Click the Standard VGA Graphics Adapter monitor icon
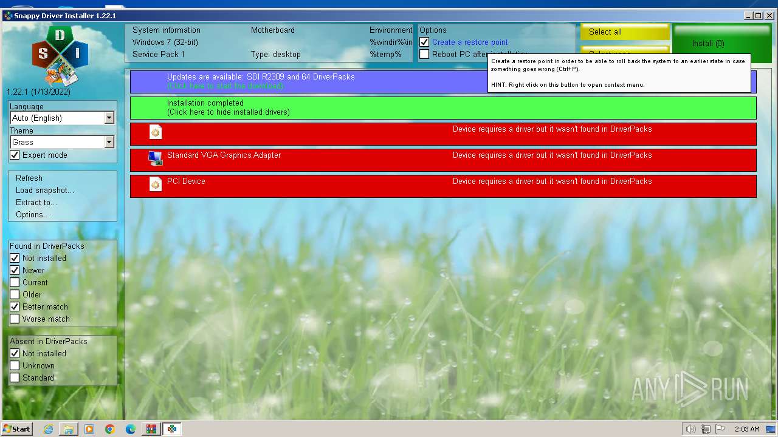This screenshot has height=437, width=778. click(x=156, y=158)
